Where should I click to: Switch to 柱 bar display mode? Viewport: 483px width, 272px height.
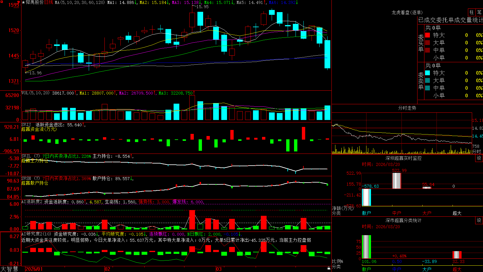point(472,12)
